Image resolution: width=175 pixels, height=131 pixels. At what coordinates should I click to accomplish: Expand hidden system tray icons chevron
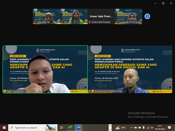[131, 127]
